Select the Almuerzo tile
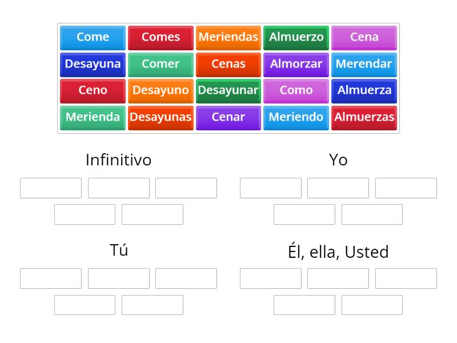 pos(296,37)
